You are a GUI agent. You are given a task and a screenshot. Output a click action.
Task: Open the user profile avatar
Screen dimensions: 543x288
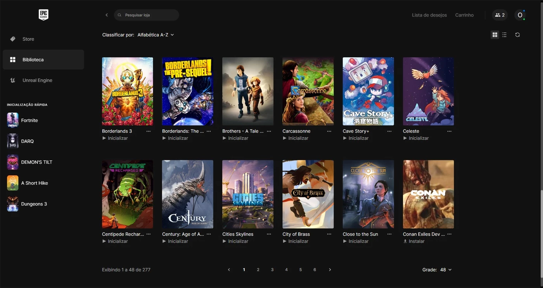520,15
